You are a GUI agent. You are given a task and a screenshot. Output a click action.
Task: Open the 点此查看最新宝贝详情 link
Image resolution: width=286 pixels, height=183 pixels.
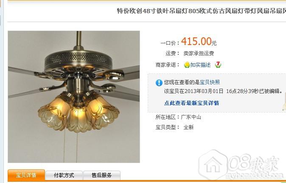tap(191, 103)
